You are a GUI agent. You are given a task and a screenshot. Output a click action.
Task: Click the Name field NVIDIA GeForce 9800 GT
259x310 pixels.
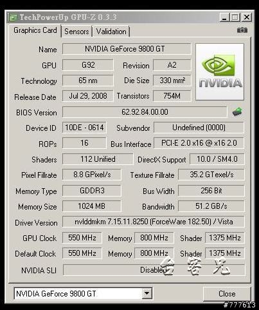127,49
